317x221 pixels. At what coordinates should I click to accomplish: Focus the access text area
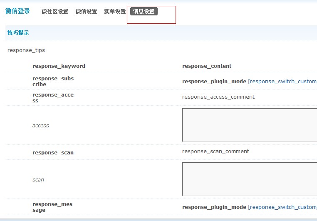(250, 125)
